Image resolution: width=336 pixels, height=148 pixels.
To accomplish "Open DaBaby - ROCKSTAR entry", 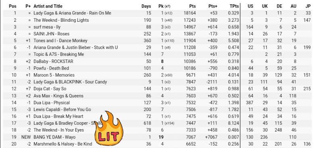I will tap(53, 61).
